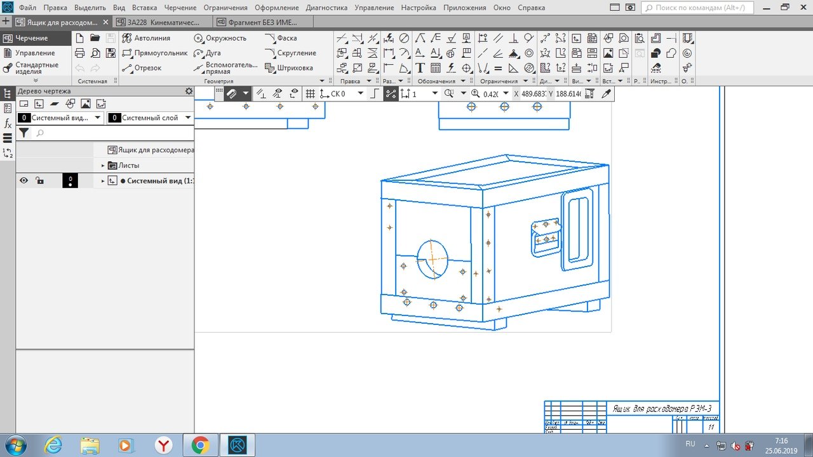Click the large T text tool

[420, 68]
